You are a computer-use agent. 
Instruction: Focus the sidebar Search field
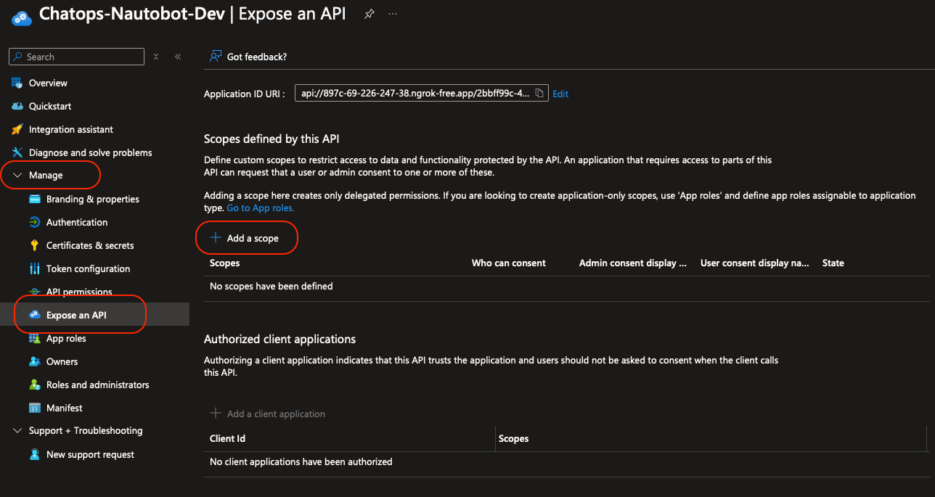76,57
